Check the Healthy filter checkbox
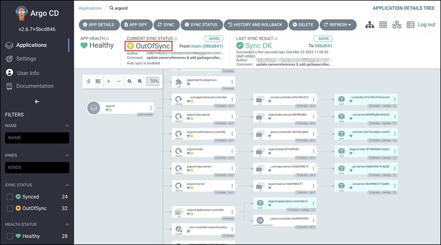The width and height of the screenshot is (441, 245). click(10, 236)
